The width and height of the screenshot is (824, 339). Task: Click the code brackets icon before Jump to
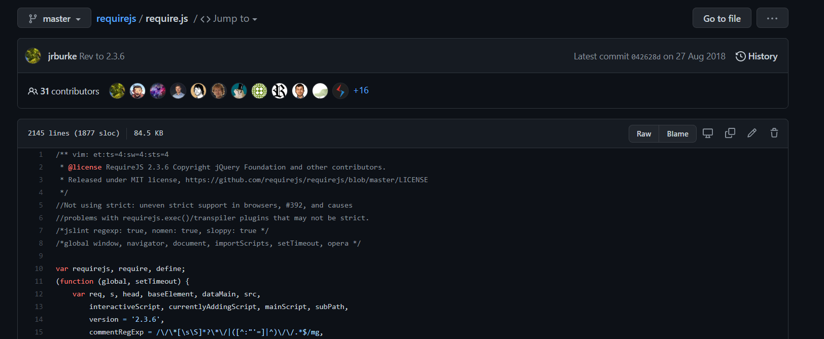coord(205,19)
